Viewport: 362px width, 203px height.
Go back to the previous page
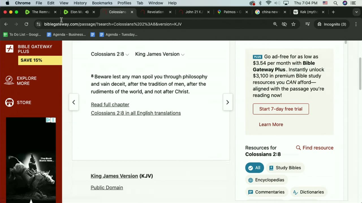(6, 24)
